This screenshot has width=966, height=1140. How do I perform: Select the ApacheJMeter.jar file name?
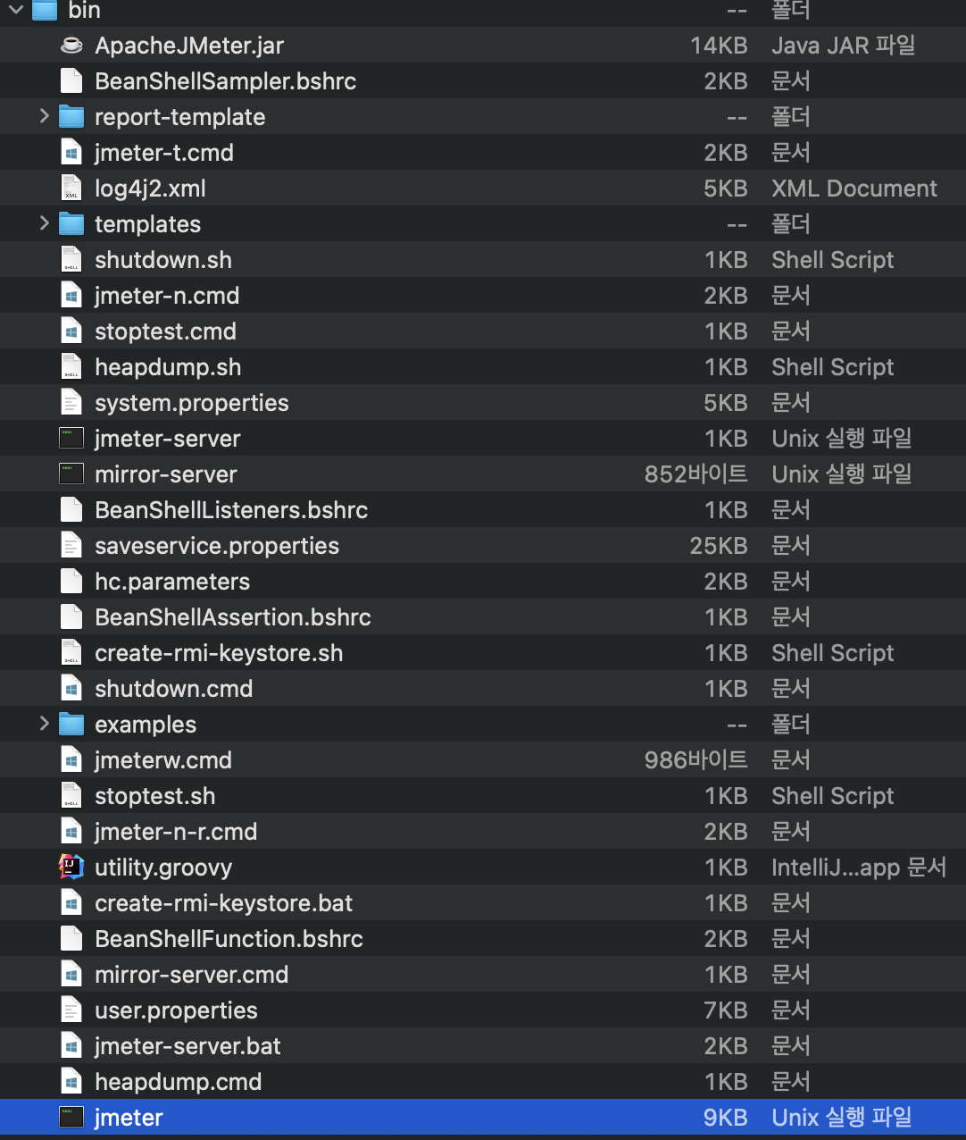[189, 46]
